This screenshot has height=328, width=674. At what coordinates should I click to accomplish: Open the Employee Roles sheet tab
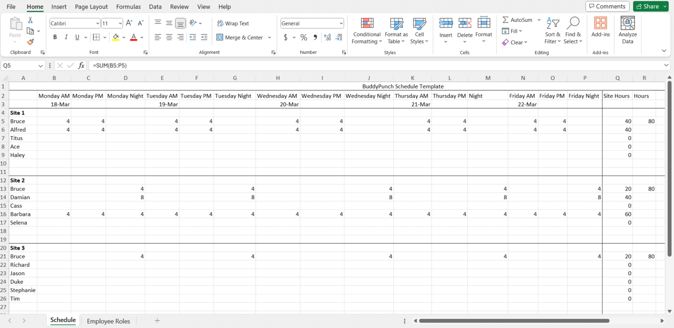coord(108,321)
